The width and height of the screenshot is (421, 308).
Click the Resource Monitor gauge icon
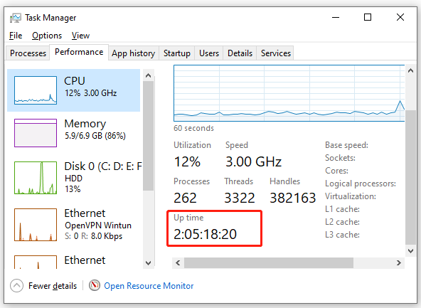point(95,285)
